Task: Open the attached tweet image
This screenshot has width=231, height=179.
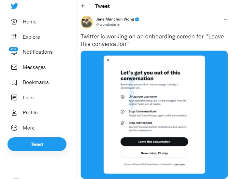Action: pos(154,115)
